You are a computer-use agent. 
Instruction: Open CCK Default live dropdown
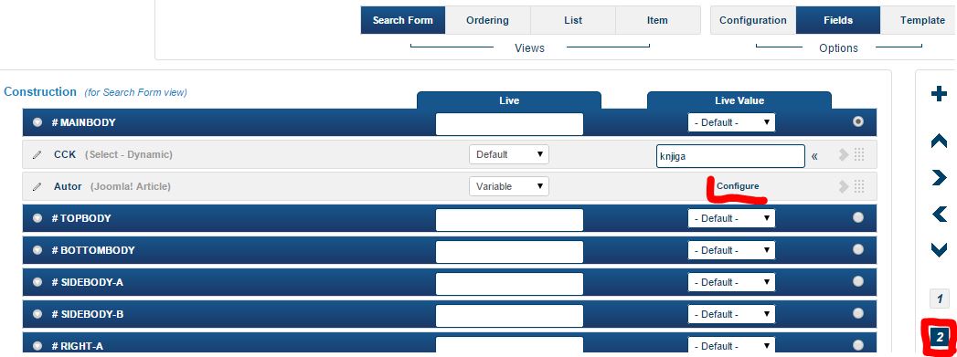click(509, 154)
